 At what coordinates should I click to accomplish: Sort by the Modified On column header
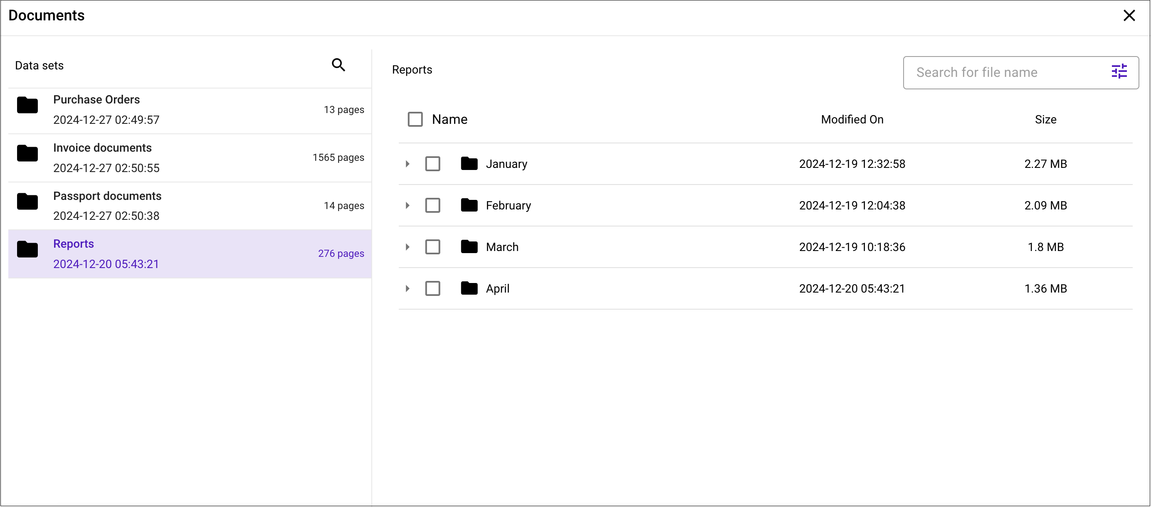pyautogui.click(x=852, y=120)
